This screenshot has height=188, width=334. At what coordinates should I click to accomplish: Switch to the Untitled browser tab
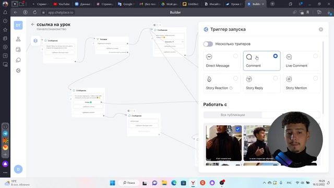(190, 4)
